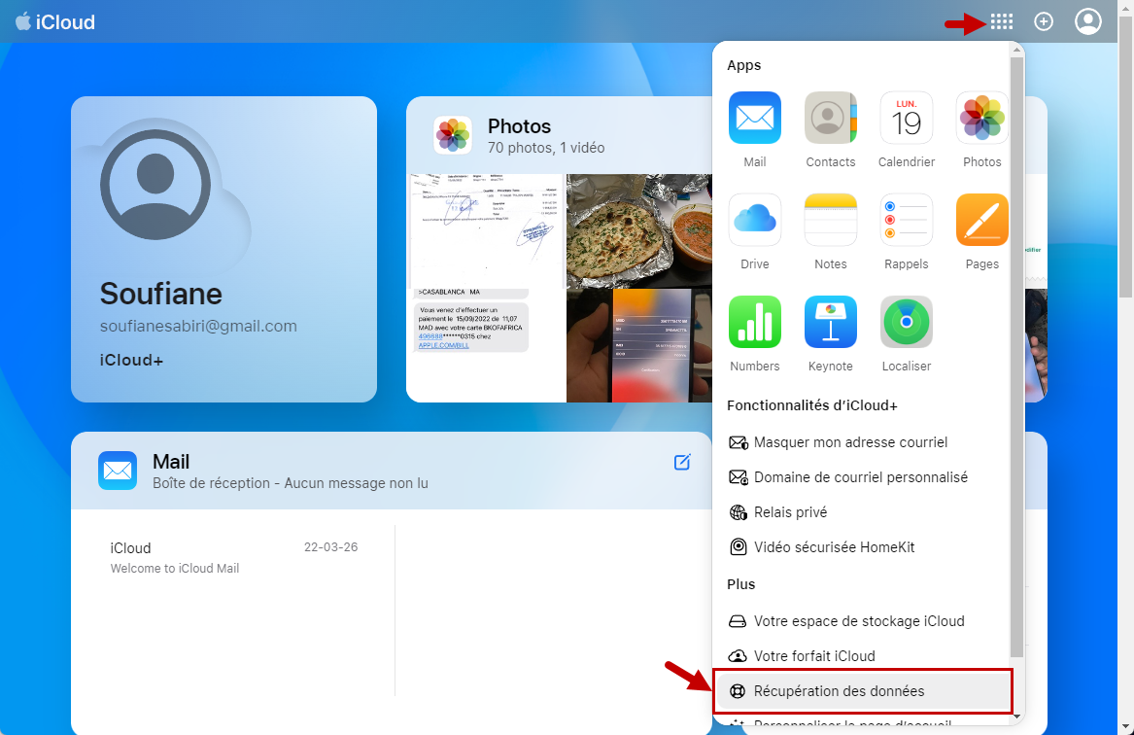
Task: Click the Photos tile title
Action: [x=519, y=125]
